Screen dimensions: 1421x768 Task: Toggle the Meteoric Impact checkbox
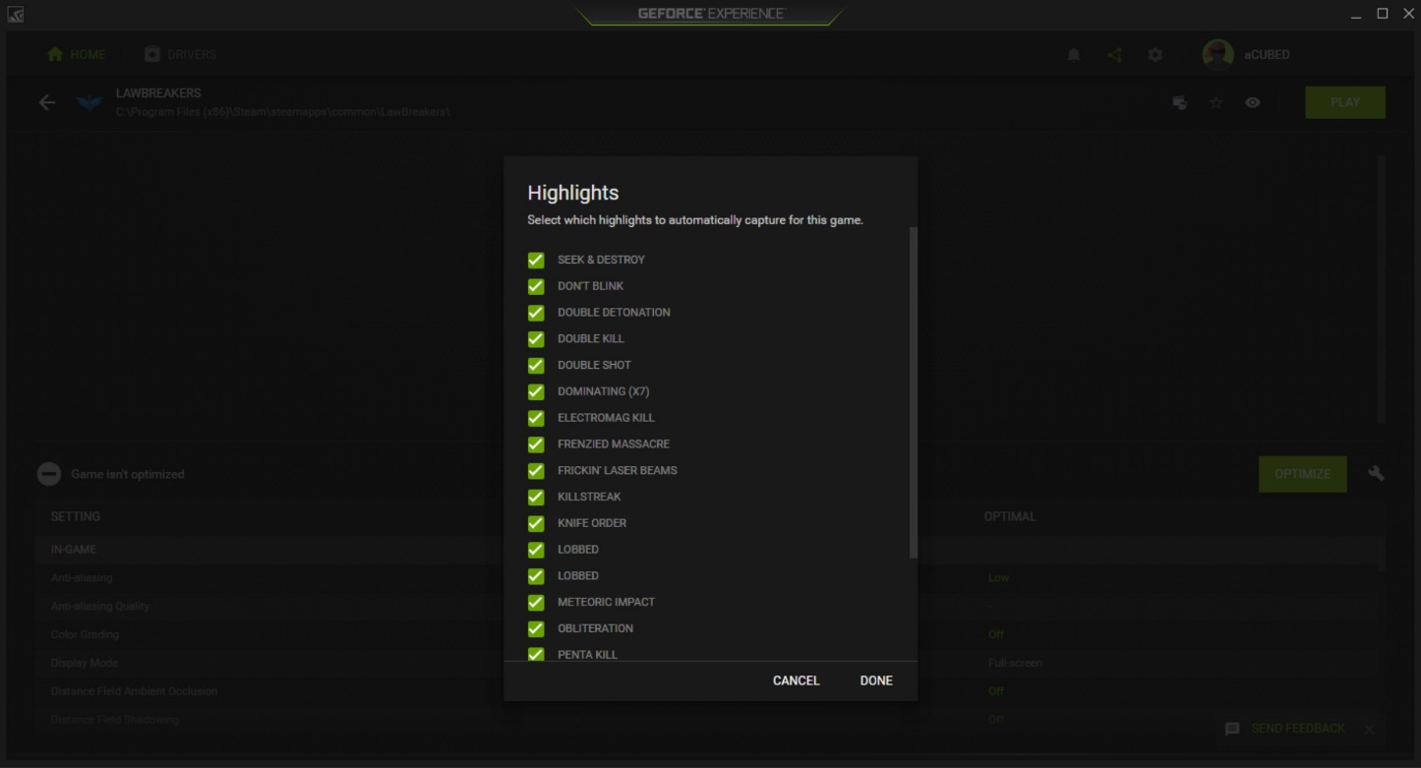click(x=536, y=603)
